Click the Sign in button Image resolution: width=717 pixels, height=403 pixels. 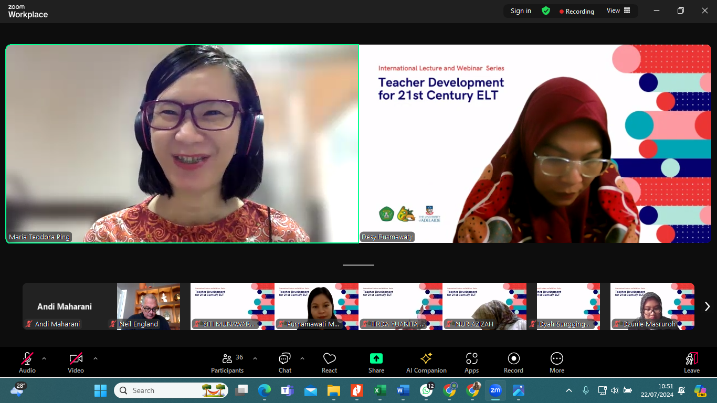[521, 10]
